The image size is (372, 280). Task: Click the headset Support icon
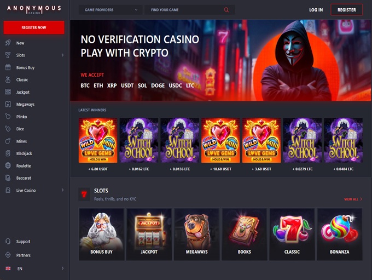(8, 241)
